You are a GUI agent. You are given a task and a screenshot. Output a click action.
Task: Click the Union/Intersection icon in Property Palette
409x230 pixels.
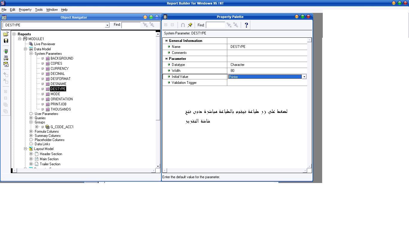click(x=183, y=25)
